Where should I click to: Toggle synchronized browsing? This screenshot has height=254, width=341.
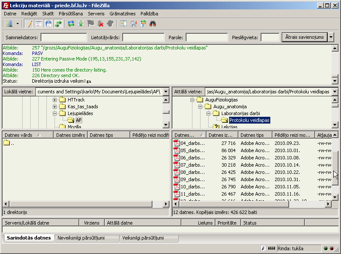pyautogui.click(x=143, y=23)
